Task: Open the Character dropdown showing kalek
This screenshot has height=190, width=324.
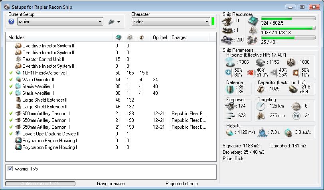Action: (171, 22)
